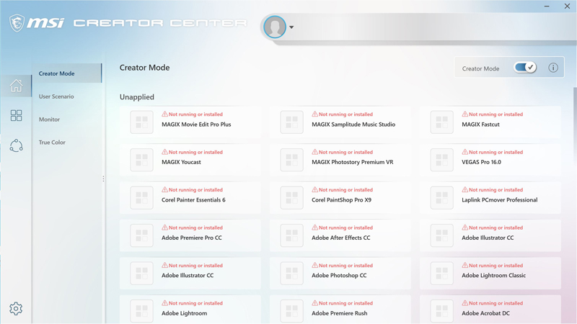Click MAGIX Youcast app icon
Viewport: 577px width, 324px height.
coord(141,160)
